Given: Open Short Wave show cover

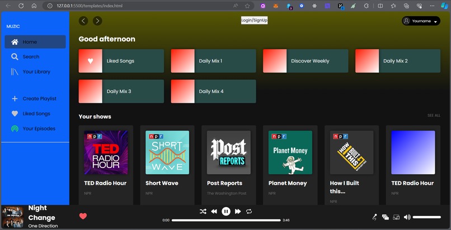Looking at the screenshot, I should (167, 152).
